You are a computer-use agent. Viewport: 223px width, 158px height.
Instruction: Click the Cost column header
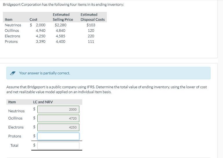tap(33, 20)
